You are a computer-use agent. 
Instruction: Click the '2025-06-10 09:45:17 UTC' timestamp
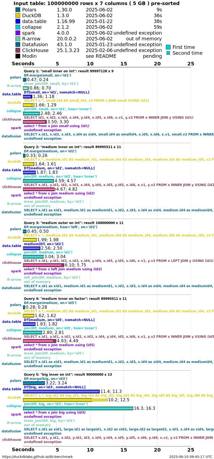click(190, 457)
